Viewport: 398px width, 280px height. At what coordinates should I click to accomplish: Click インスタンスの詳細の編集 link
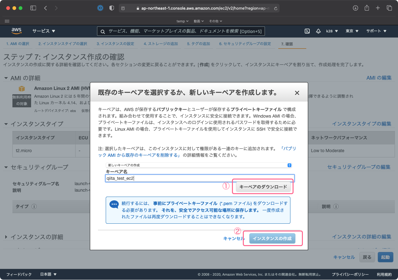coord(362,237)
